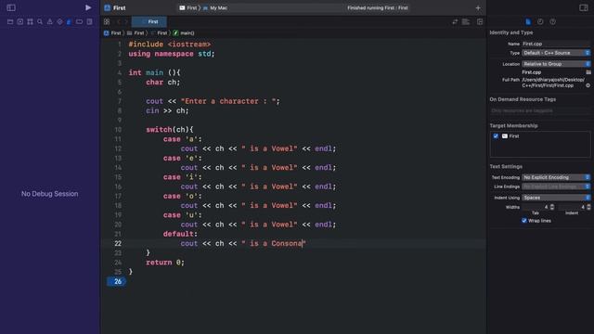The width and height of the screenshot is (594, 334).
Task: Select the First scheme in toolbar
Action: tap(188, 8)
